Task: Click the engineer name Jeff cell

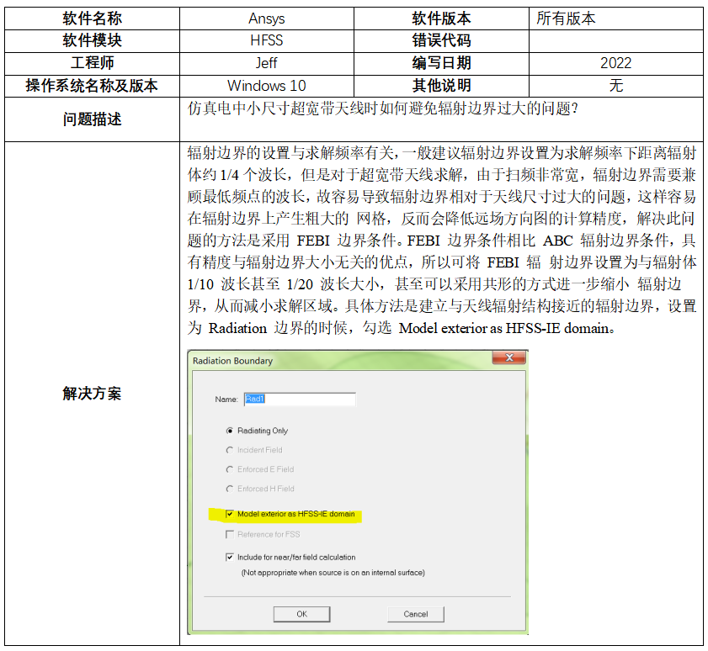Action: (266, 63)
